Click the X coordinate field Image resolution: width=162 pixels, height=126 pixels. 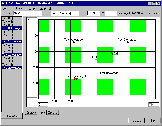(x=93, y=13)
